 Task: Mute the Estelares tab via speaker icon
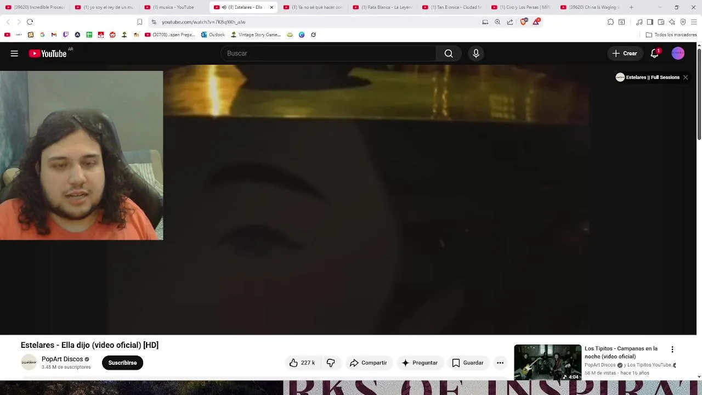(x=224, y=7)
